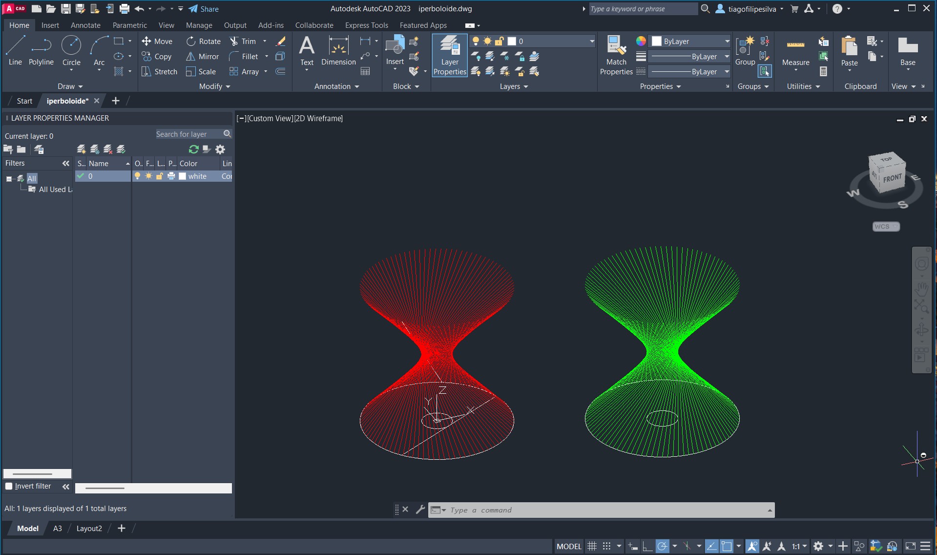This screenshot has height=555, width=937.
Task: Open the object color wheel in Properties
Action: [x=641, y=41]
